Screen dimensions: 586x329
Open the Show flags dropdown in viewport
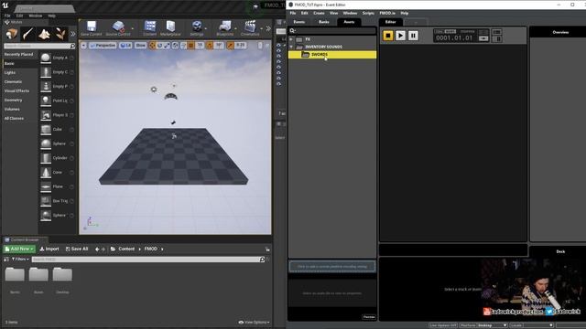(140, 46)
